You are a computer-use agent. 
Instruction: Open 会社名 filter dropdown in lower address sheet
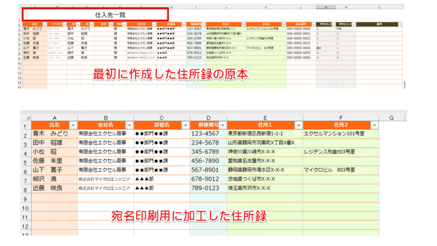pyautogui.click(x=129, y=125)
